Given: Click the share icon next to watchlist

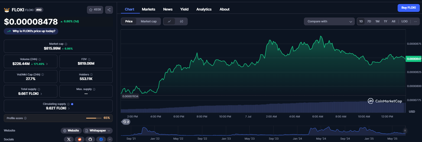Looking at the screenshot, I should tap(109, 10).
